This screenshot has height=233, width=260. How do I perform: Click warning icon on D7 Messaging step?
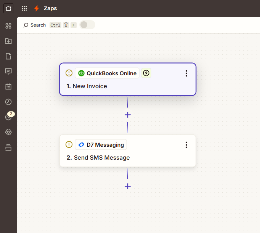pyautogui.click(x=69, y=144)
